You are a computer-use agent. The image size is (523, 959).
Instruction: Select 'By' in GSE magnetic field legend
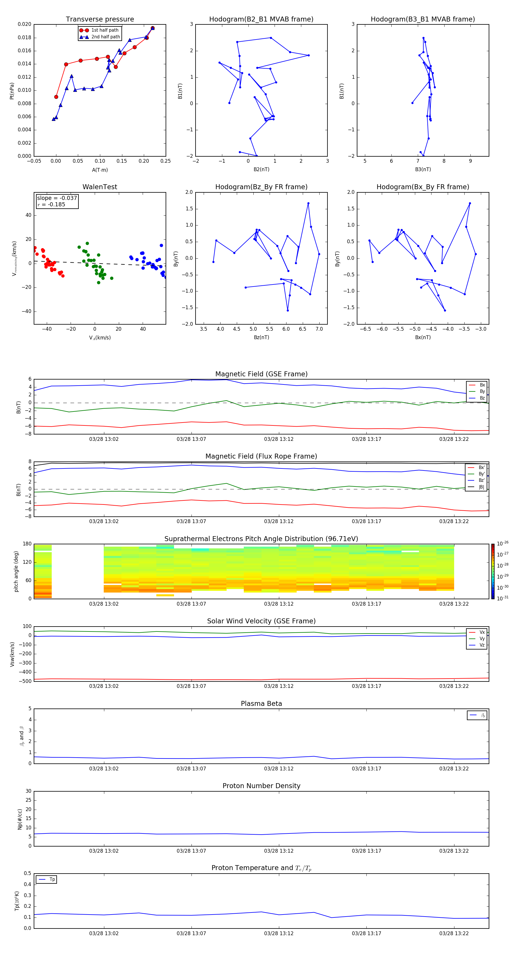pos(477,392)
